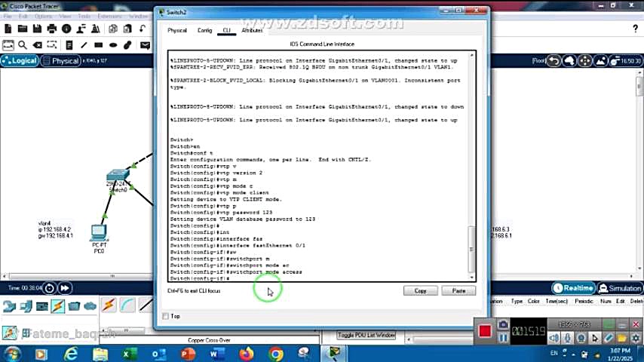Select the Network Devices category icon
This screenshot has height=362, width=644.
9,306
